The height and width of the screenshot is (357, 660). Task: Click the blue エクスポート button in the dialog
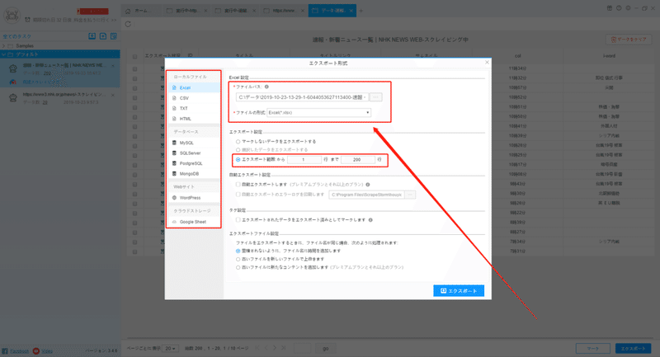pyautogui.click(x=459, y=290)
